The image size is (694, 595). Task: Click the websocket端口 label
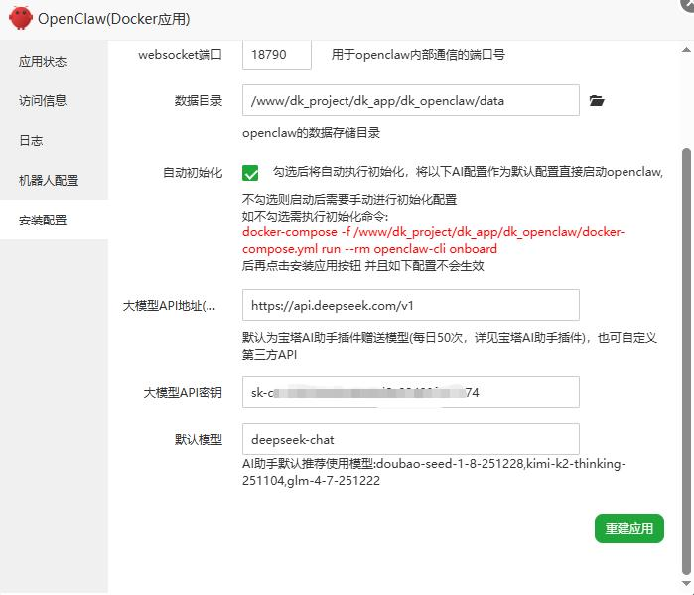(x=180, y=55)
